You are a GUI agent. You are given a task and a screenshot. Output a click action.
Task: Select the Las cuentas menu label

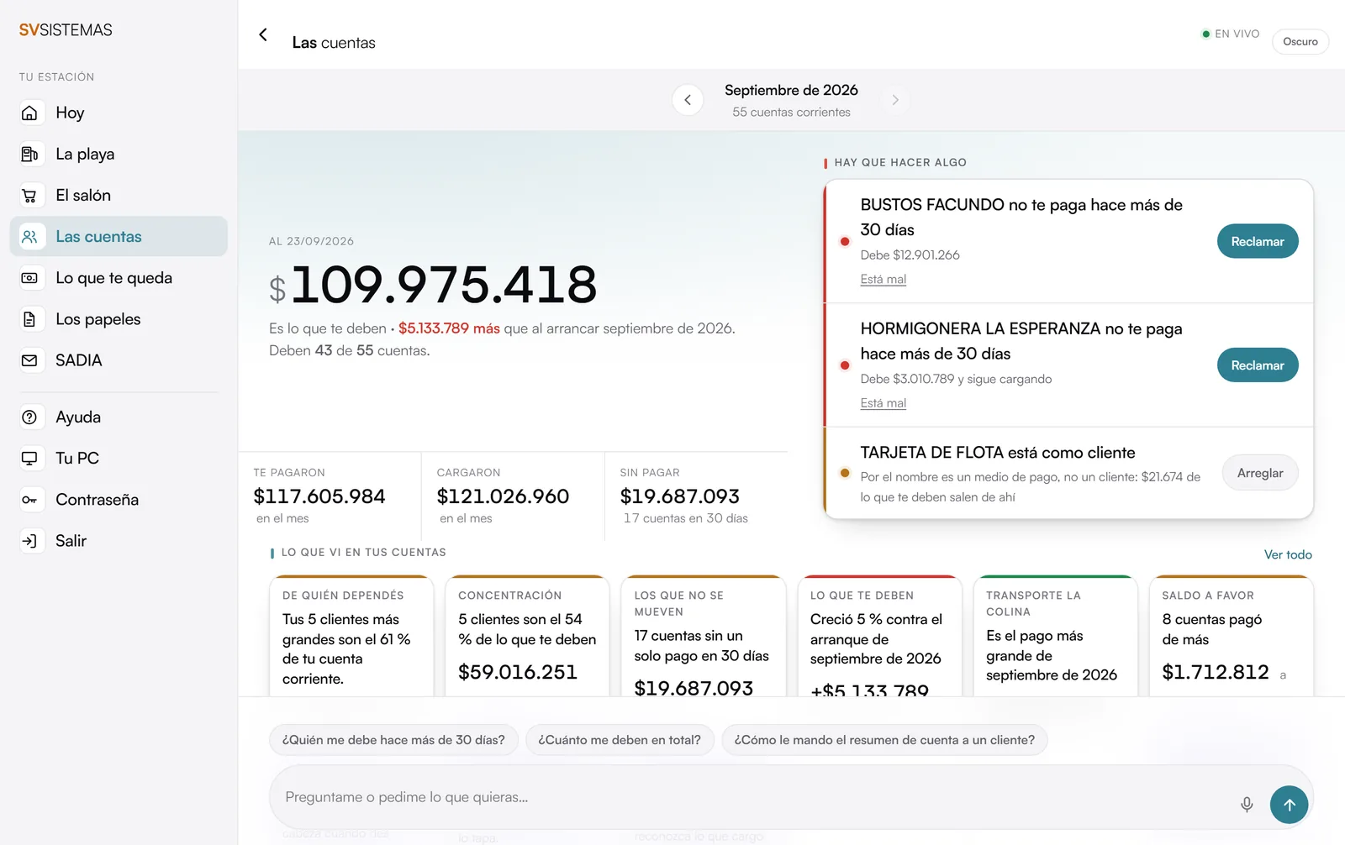pyautogui.click(x=98, y=237)
